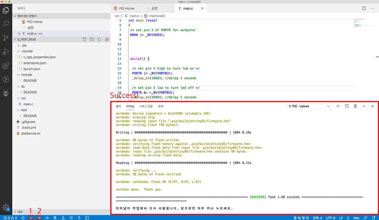Split the terminal panel
This screenshot has width=379, height=220.
347,106
